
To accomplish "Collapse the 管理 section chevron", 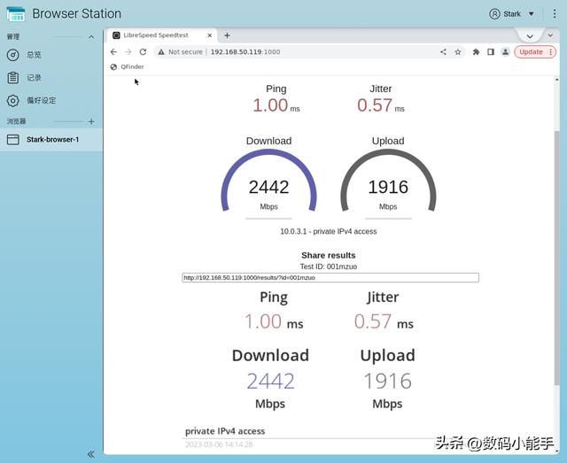I will (91, 37).
